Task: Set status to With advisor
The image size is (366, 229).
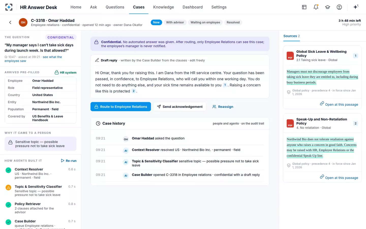Action: pos(175,22)
